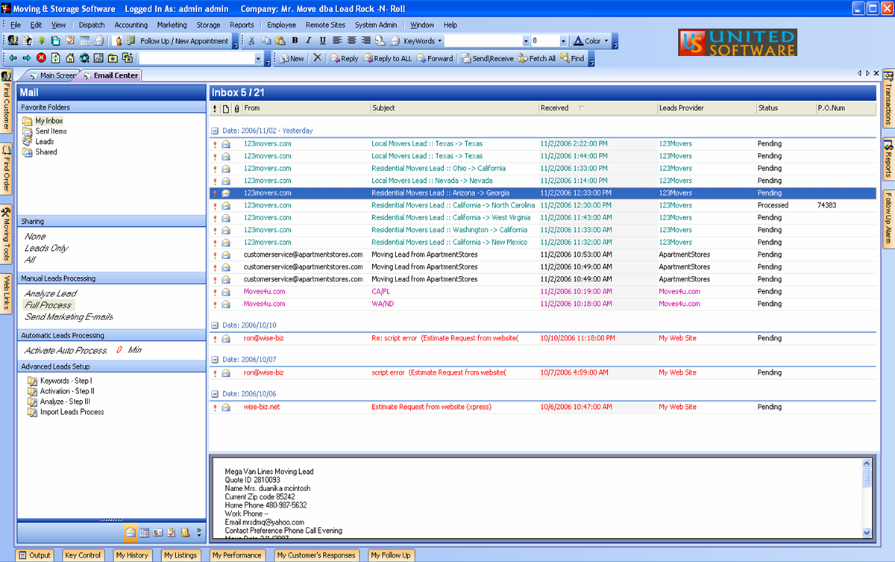Click the Cut scissors icon
The height and width of the screenshot is (562, 895).
click(x=251, y=41)
